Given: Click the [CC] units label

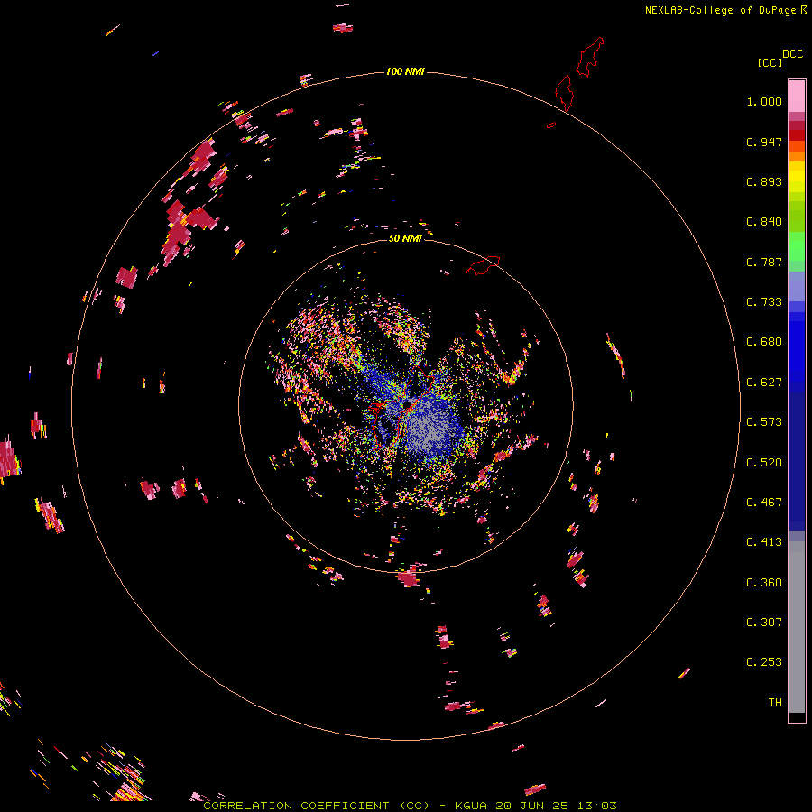Looking at the screenshot, I should pos(770,62).
